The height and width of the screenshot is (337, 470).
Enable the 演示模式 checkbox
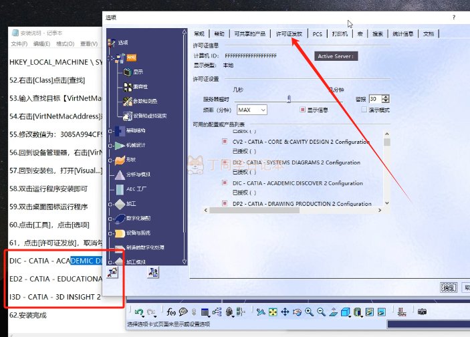click(x=364, y=110)
